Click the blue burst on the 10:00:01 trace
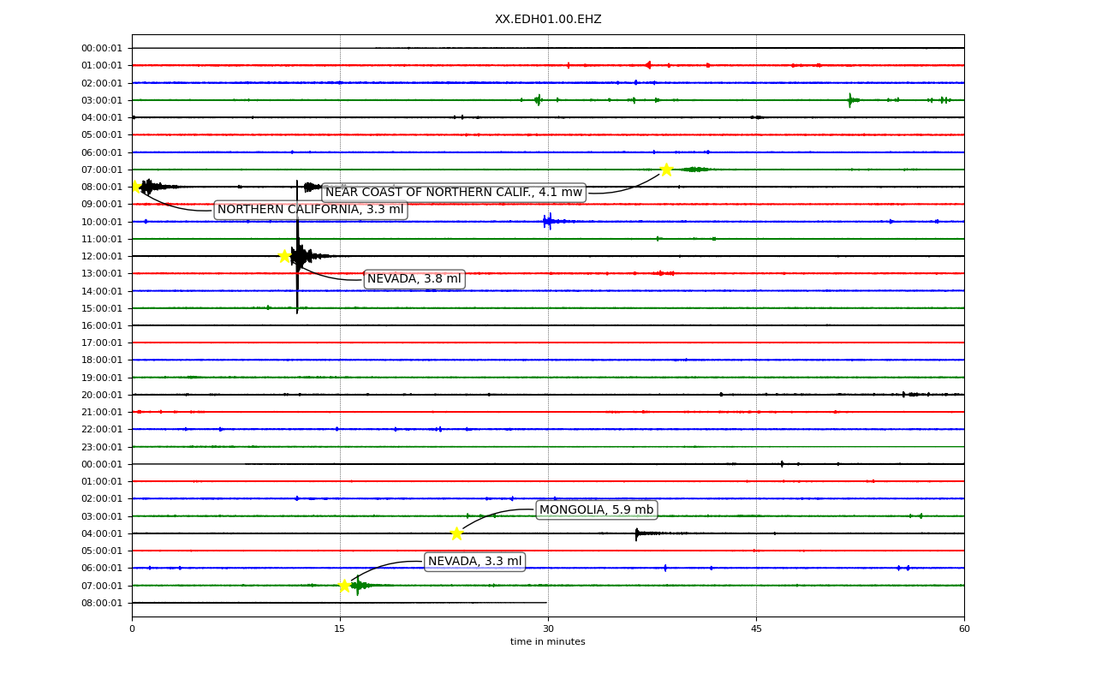 coord(549,222)
